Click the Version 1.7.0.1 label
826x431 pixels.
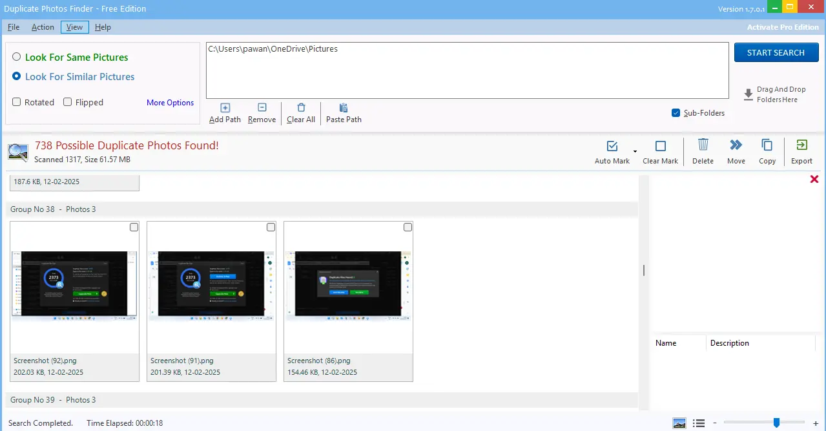[741, 9]
